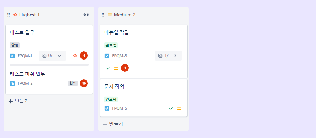316x138 pixels.
Task: Expand the 1/1 subtasks list on FPQM-3
Action: 168,55
